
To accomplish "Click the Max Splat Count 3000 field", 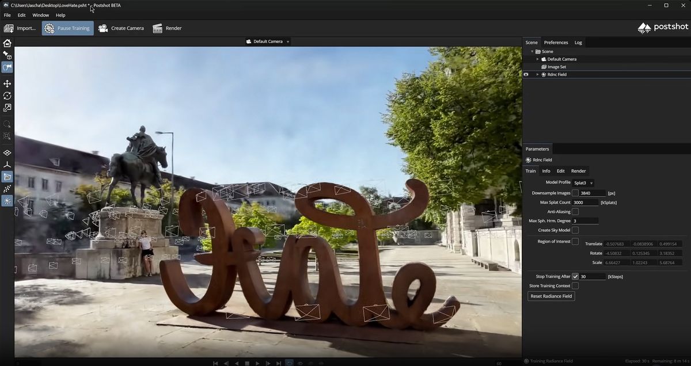I will click(585, 203).
